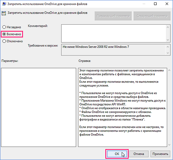Image resolution: width=173 pixels, height=160 pixels.
Task: Click the comment box scroll up arrow
Action: 168,27
